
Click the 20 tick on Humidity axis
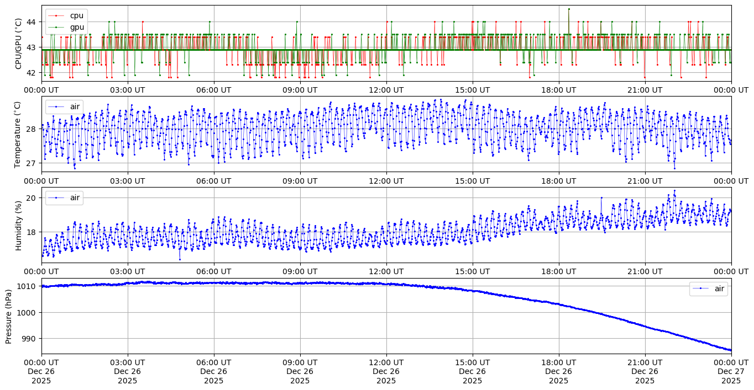pyautogui.click(x=32, y=198)
